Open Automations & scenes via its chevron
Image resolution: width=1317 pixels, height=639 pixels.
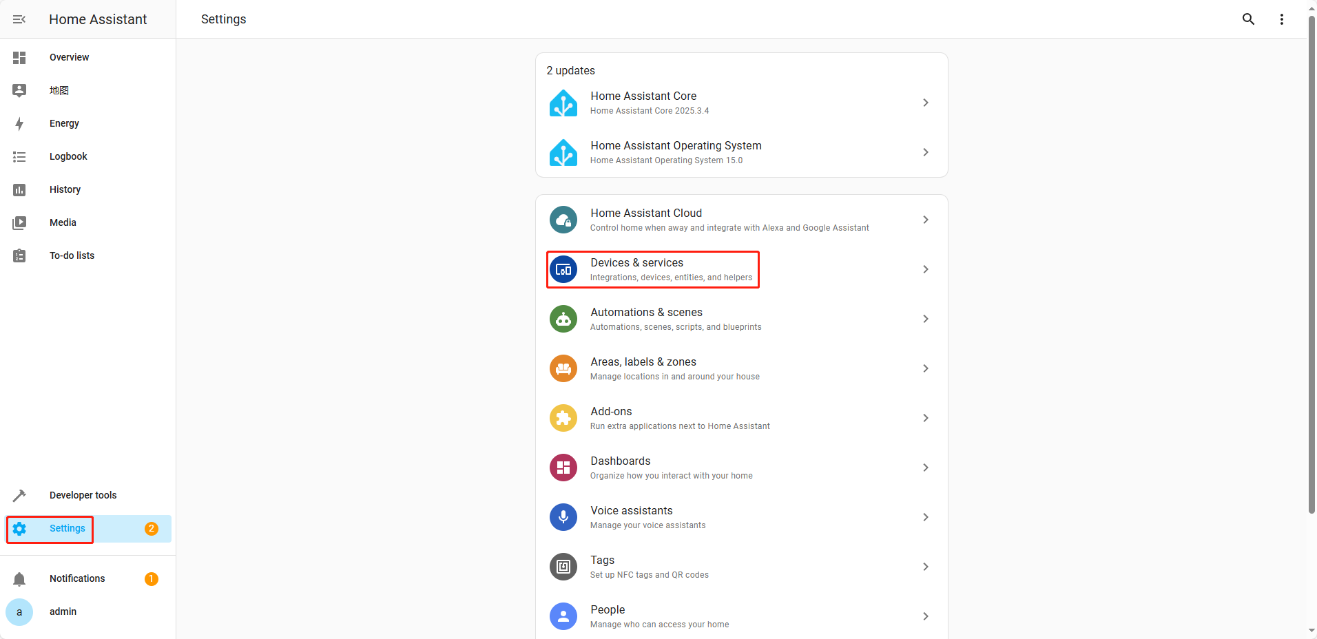click(926, 319)
